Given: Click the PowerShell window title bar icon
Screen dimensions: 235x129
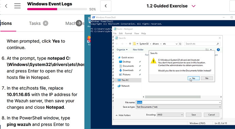Looking at the screenshot, I should coord(94,17).
